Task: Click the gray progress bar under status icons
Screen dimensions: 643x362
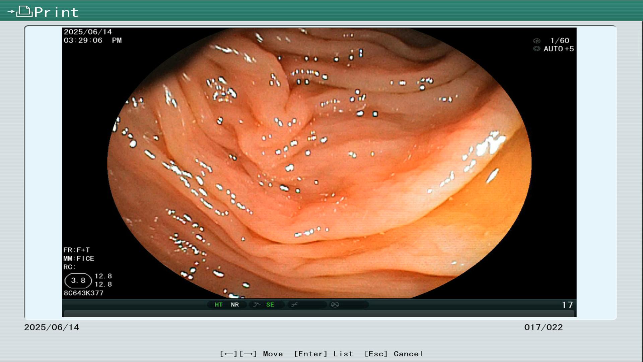Action: 319,314
